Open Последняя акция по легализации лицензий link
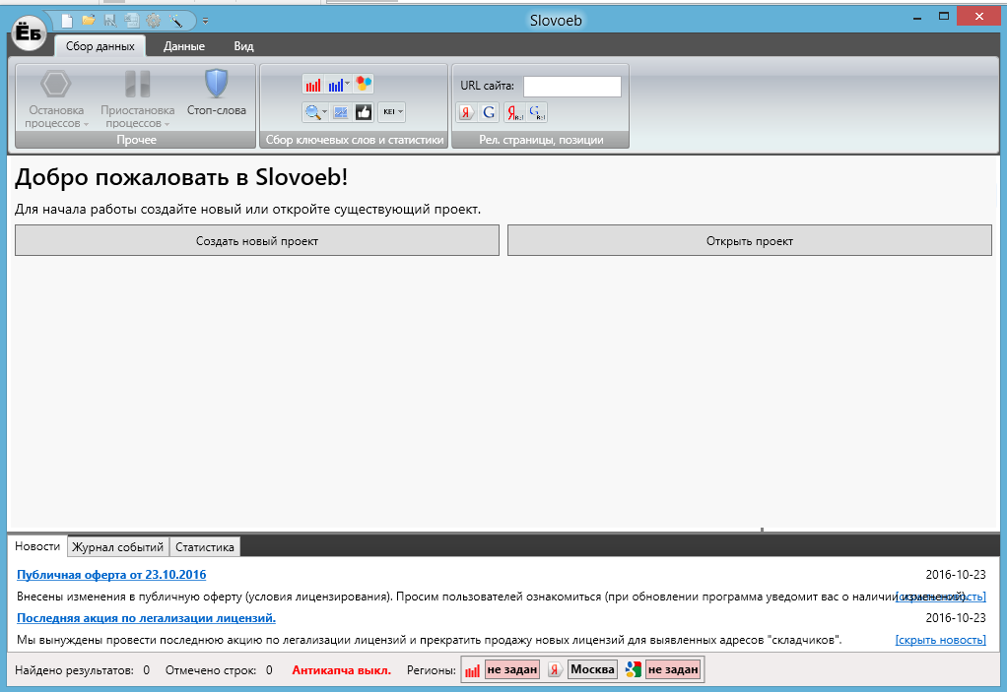The width and height of the screenshot is (1007, 692). (147, 618)
